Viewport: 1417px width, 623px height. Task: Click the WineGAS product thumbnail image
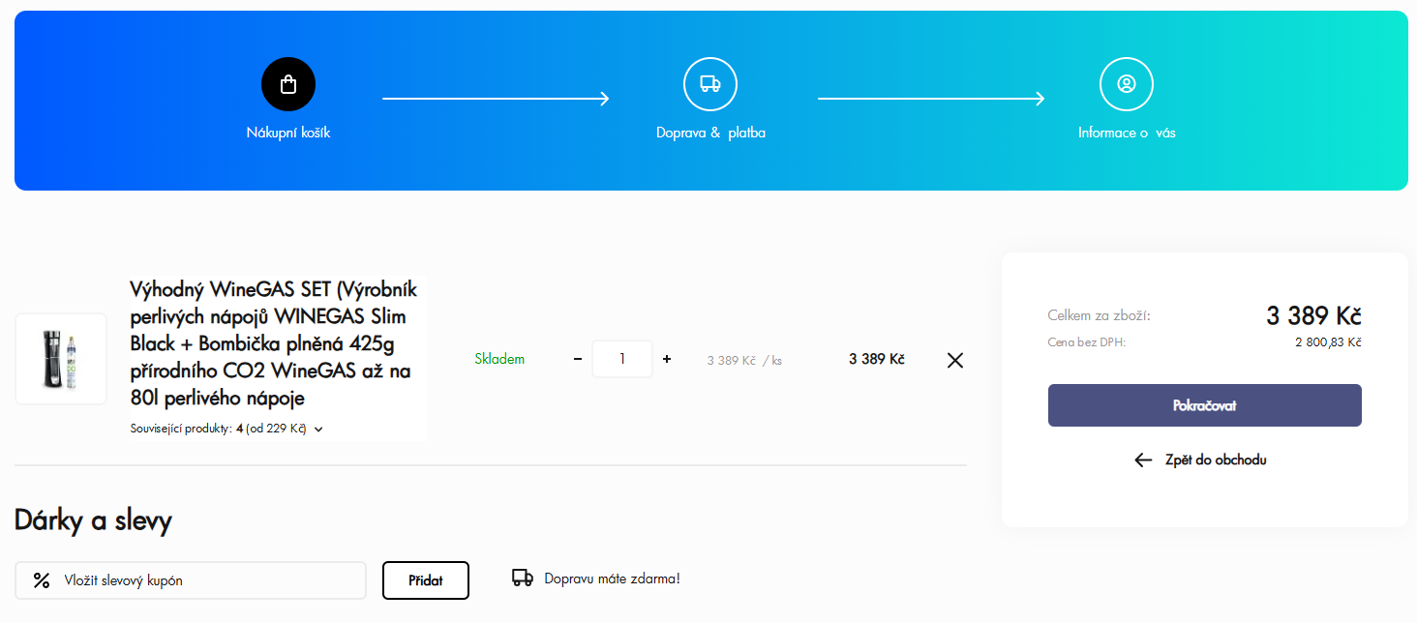pyautogui.click(x=61, y=359)
